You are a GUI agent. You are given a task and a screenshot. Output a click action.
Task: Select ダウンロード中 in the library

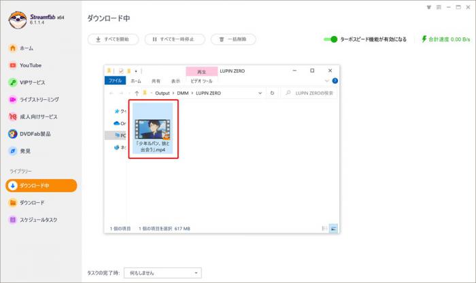[41, 185]
